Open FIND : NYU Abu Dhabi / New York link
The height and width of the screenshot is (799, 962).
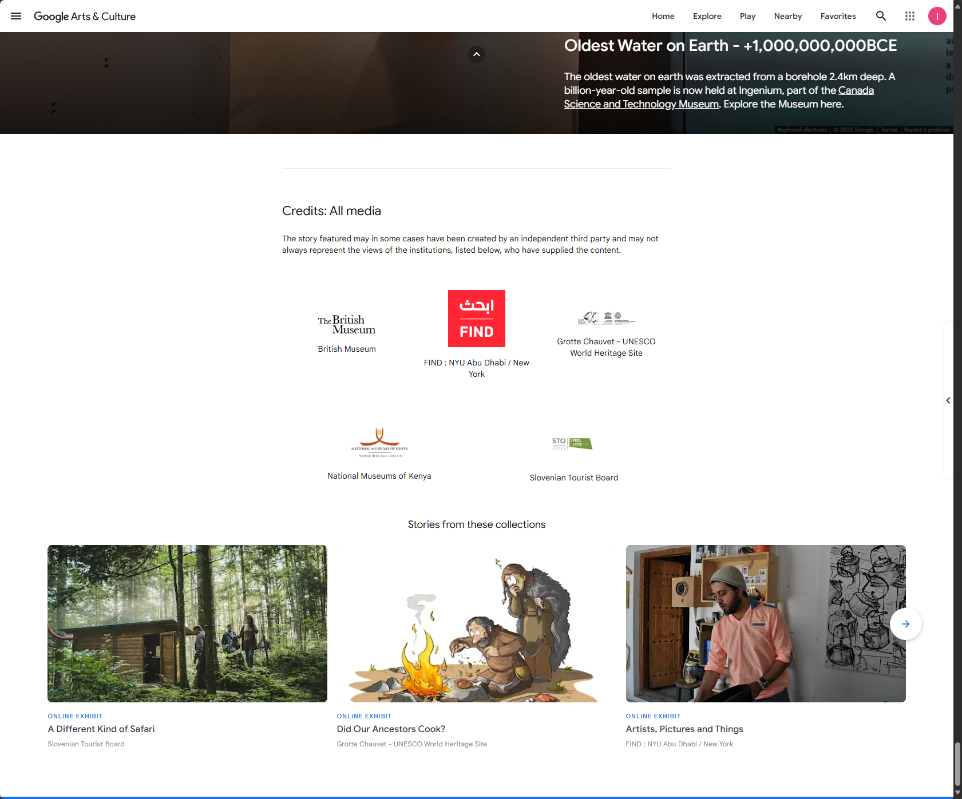tap(477, 368)
